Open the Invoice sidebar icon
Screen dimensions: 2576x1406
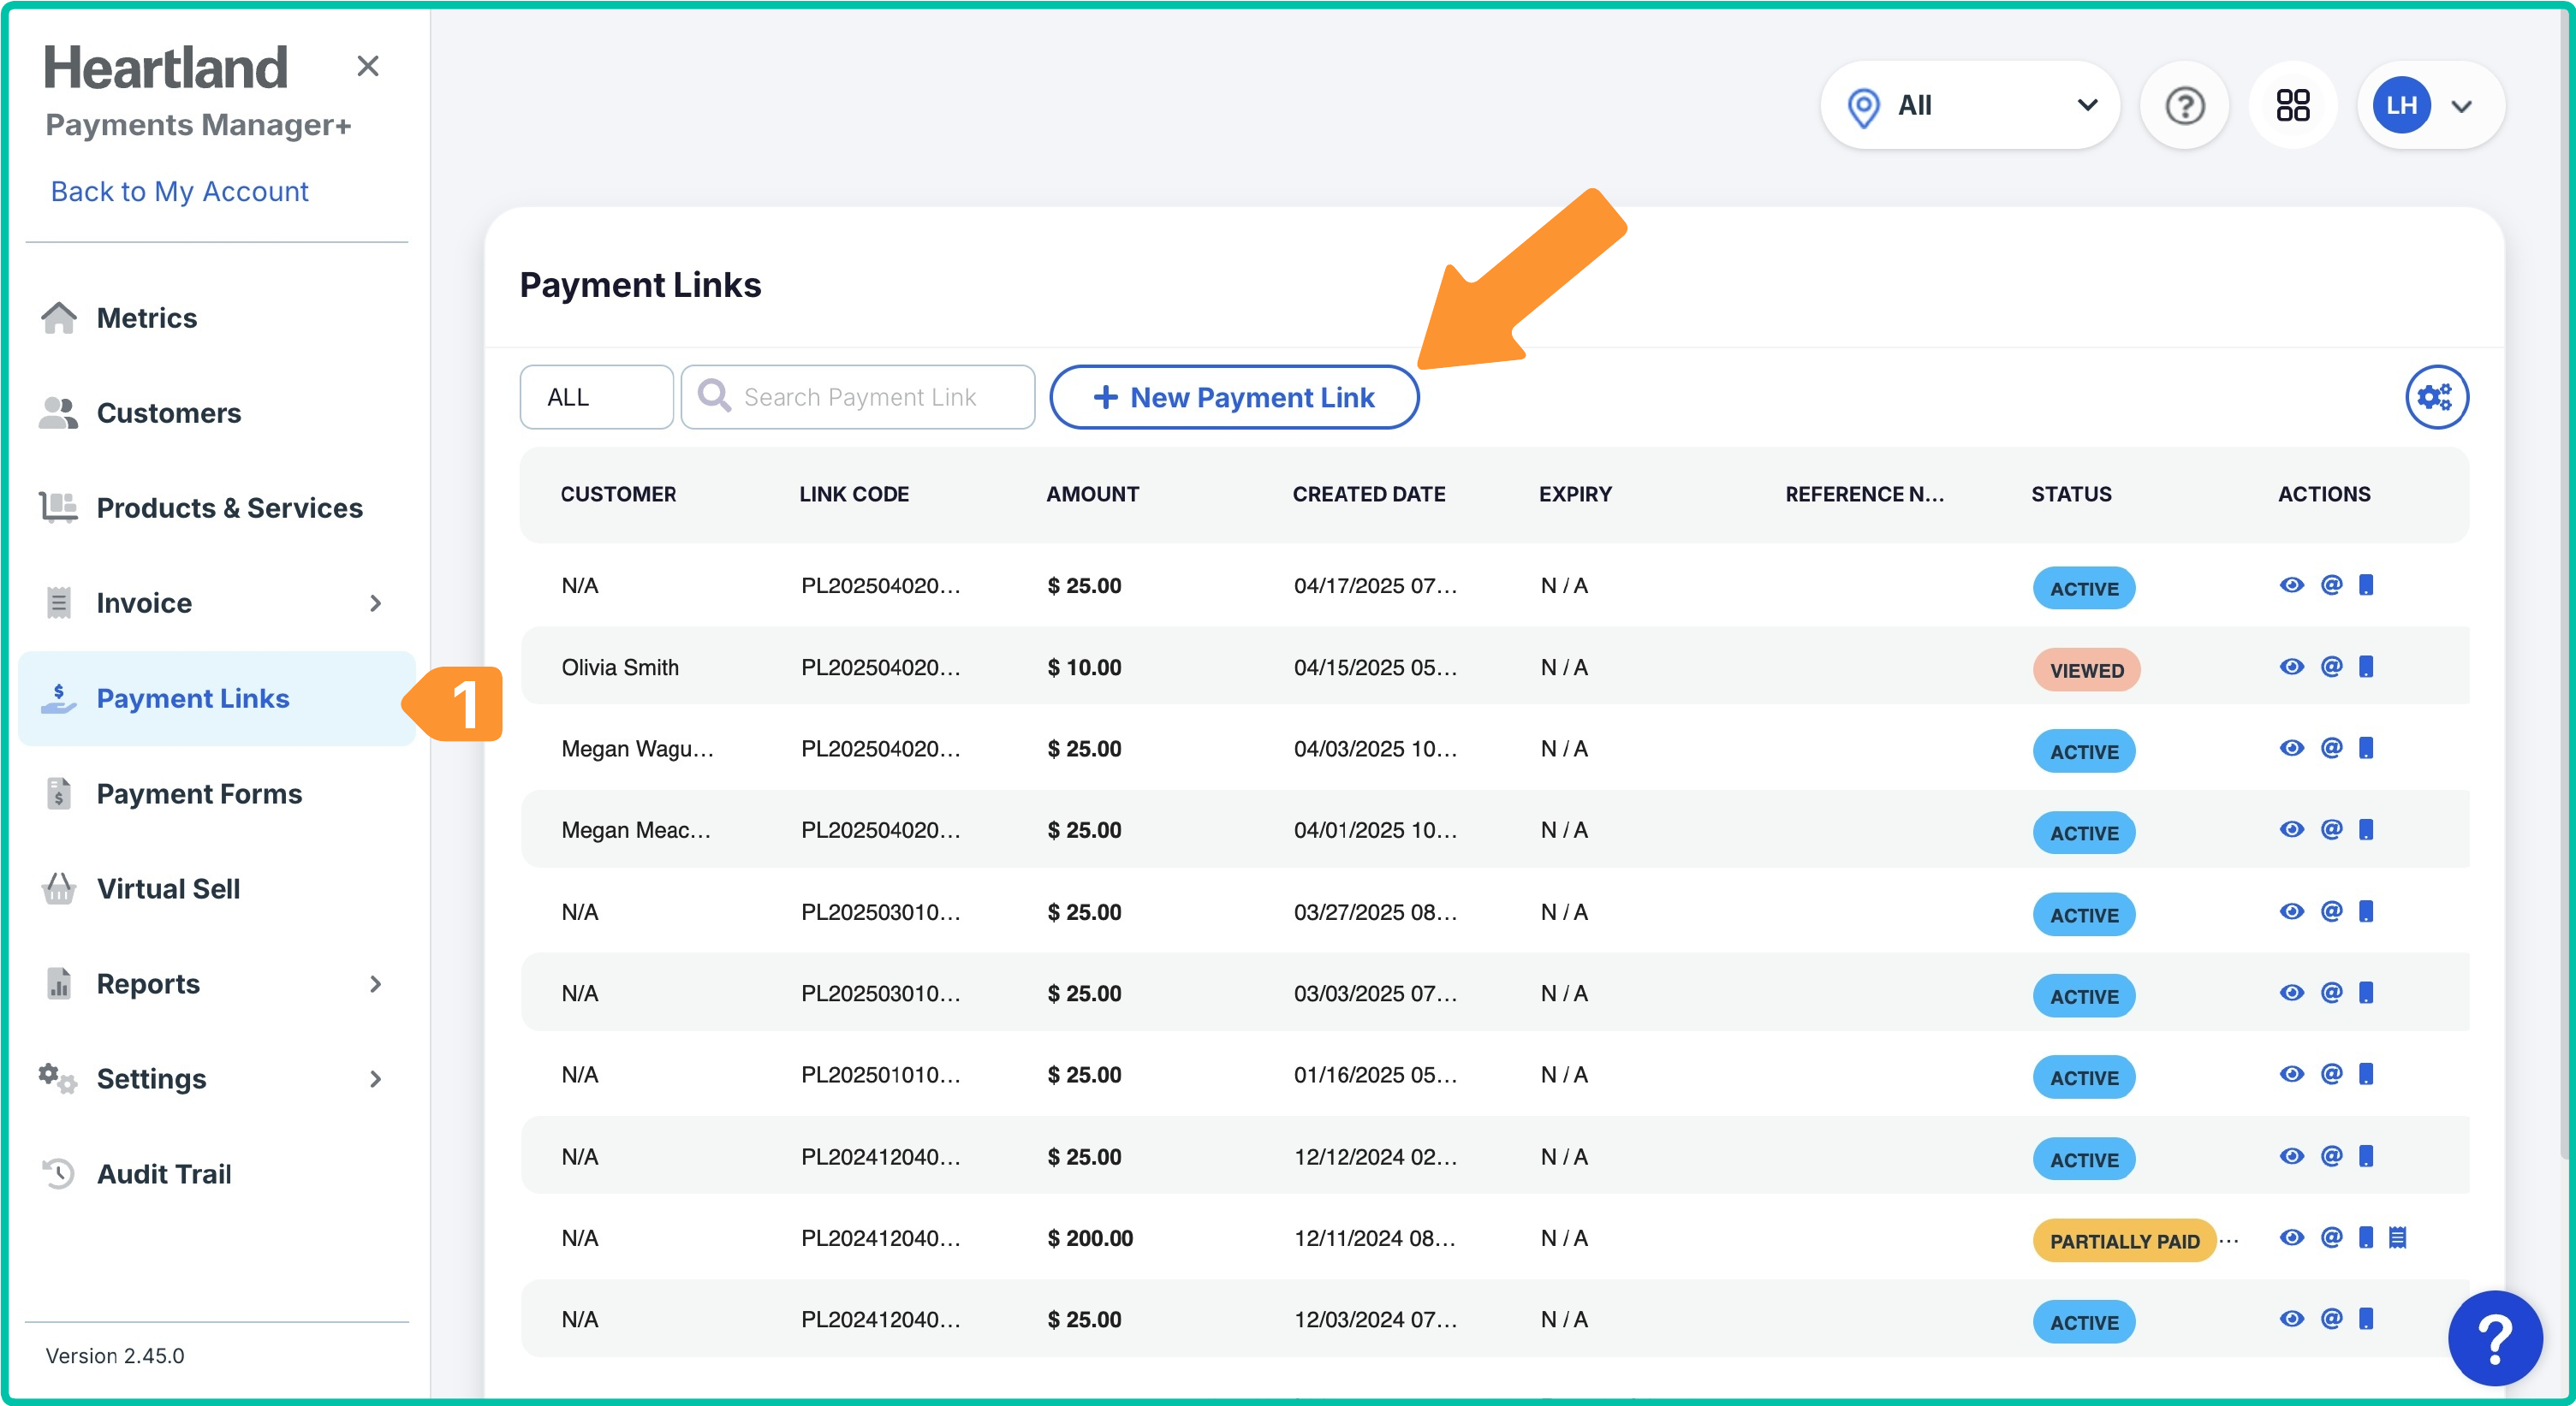coord(59,602)
